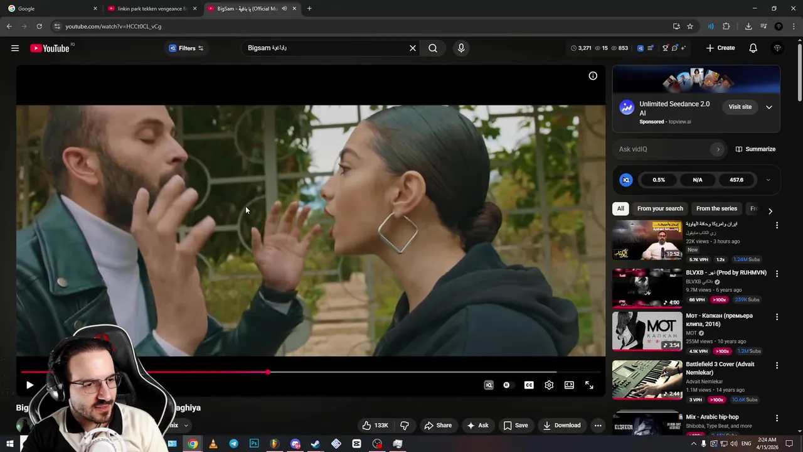The height and width of the screenshot is (452, 803).
Task: Open menu for the 10:52 video posted 3 hours ago
Action: pos(777,225)
